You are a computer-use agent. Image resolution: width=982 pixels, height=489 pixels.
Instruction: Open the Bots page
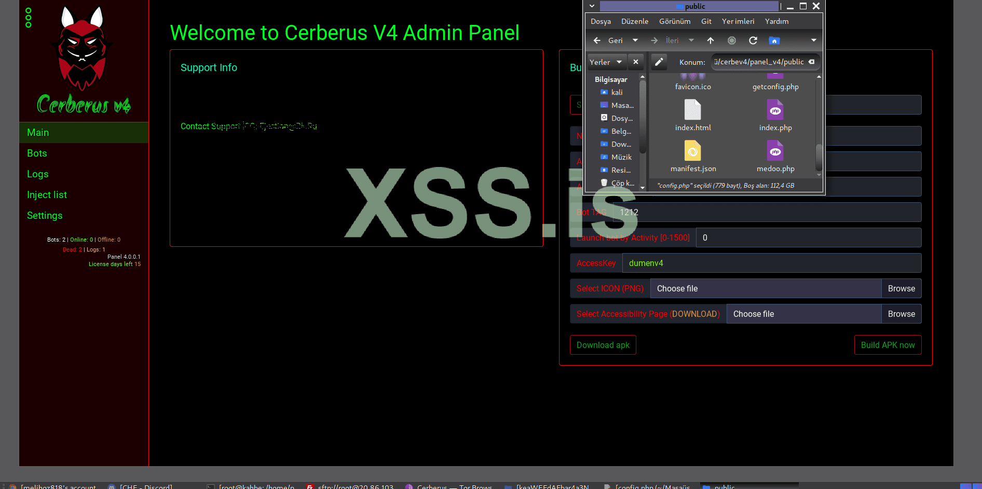pos(84,153)
